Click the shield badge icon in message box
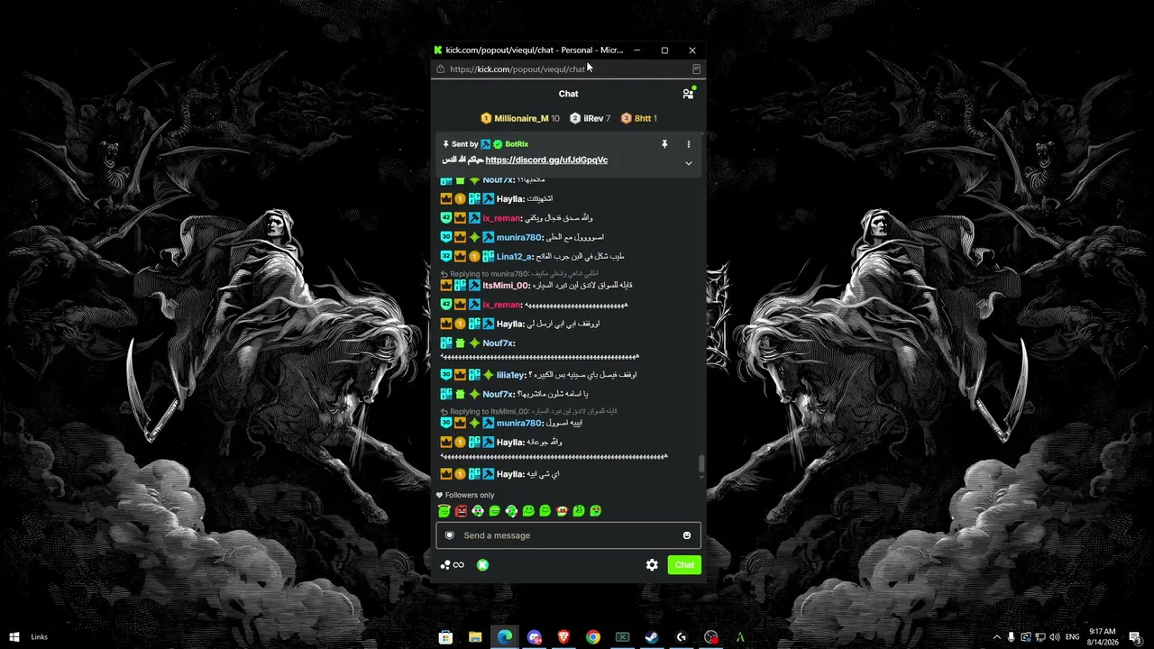This screenshot has width=1154, height=649. pyautogui.click(x=450, y=535)
